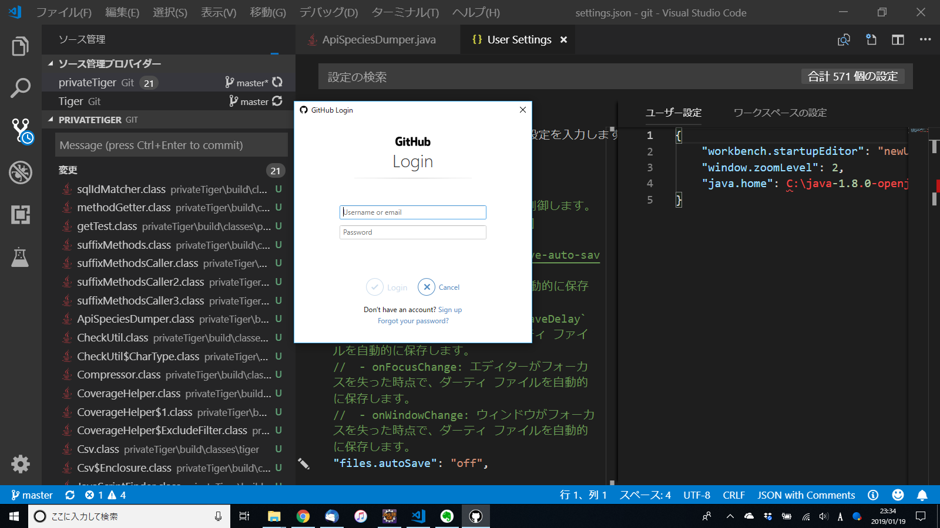Open the Search view in activity bar

(x=21, y=88)
